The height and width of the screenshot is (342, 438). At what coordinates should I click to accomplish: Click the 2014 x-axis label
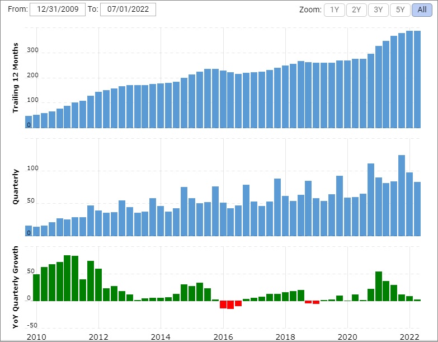coord(161,337)
